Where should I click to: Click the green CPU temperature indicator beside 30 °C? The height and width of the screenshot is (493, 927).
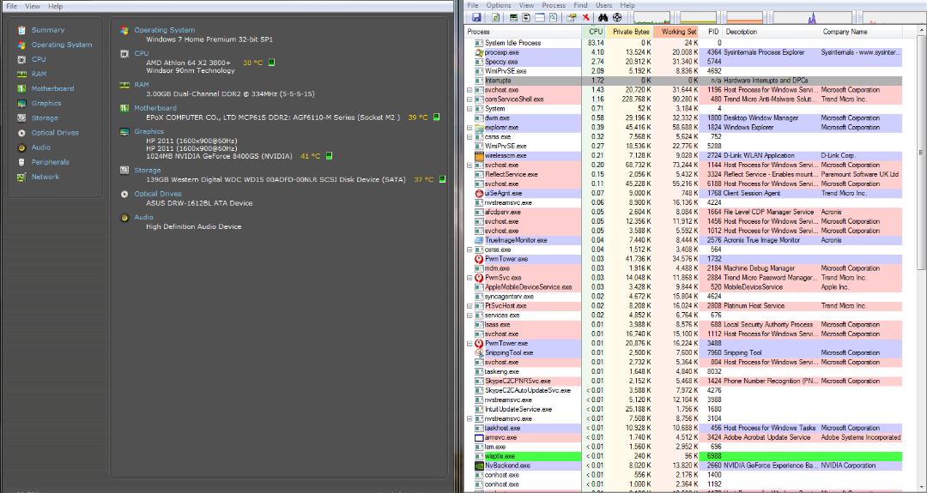tap(272, 62)
